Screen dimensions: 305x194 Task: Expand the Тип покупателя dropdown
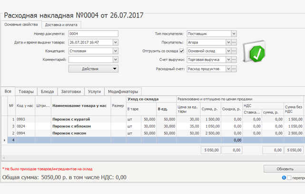[234, 34]
